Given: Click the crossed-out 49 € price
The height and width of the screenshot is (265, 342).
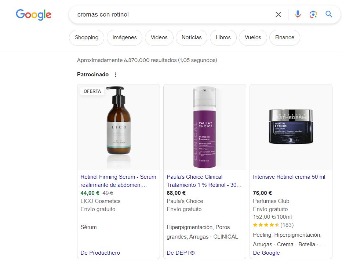Looking at the screenshot, I should tap(108, 193).
